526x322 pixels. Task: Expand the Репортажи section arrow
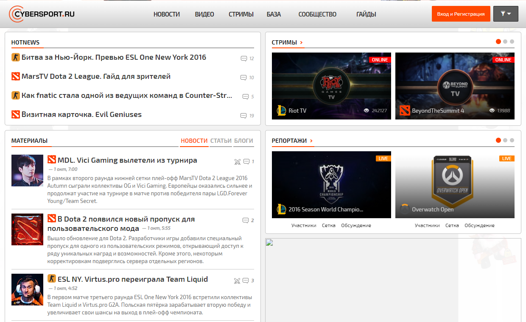311,141
